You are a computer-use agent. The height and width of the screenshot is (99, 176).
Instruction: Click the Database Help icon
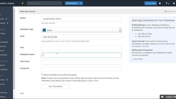[x=166, y=12]
